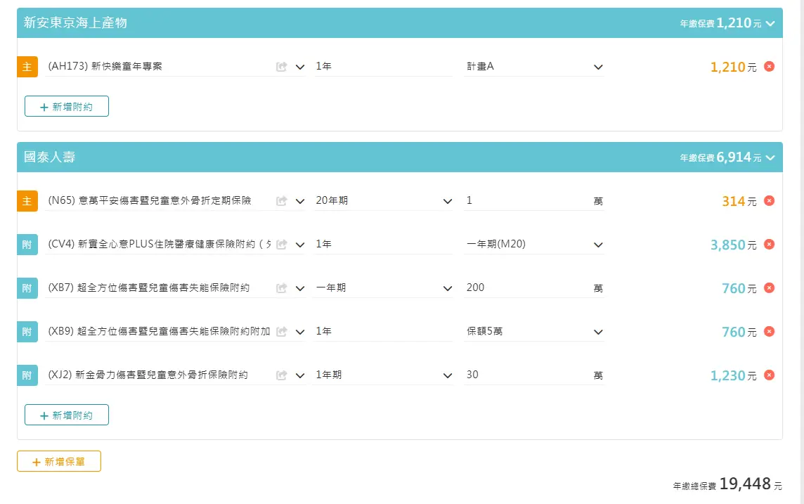Image resolution: width=804 pixels, height=504 pixels.
Task: Open share icon for N65 product
Action: [x=282, y=201]
